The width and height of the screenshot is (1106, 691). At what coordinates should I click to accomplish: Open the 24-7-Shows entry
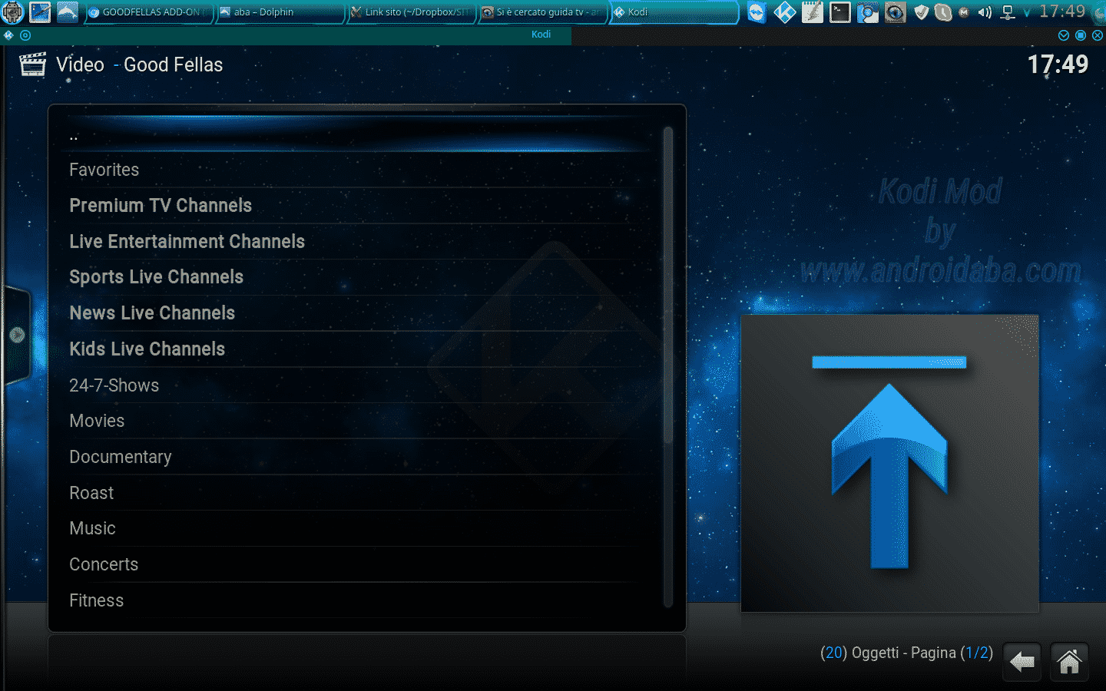click(361, 385)
